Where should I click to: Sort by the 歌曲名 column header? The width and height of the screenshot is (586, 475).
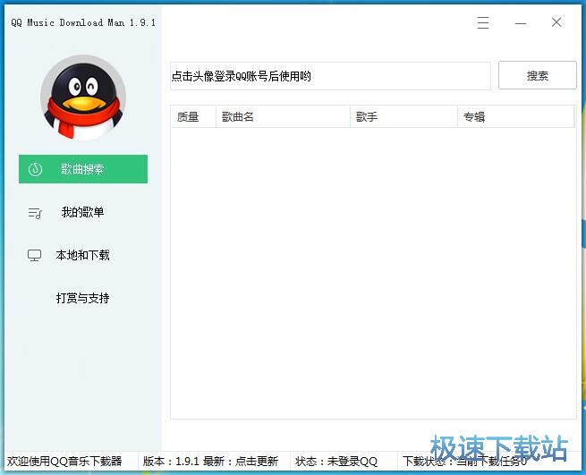[x=283, y=117]
